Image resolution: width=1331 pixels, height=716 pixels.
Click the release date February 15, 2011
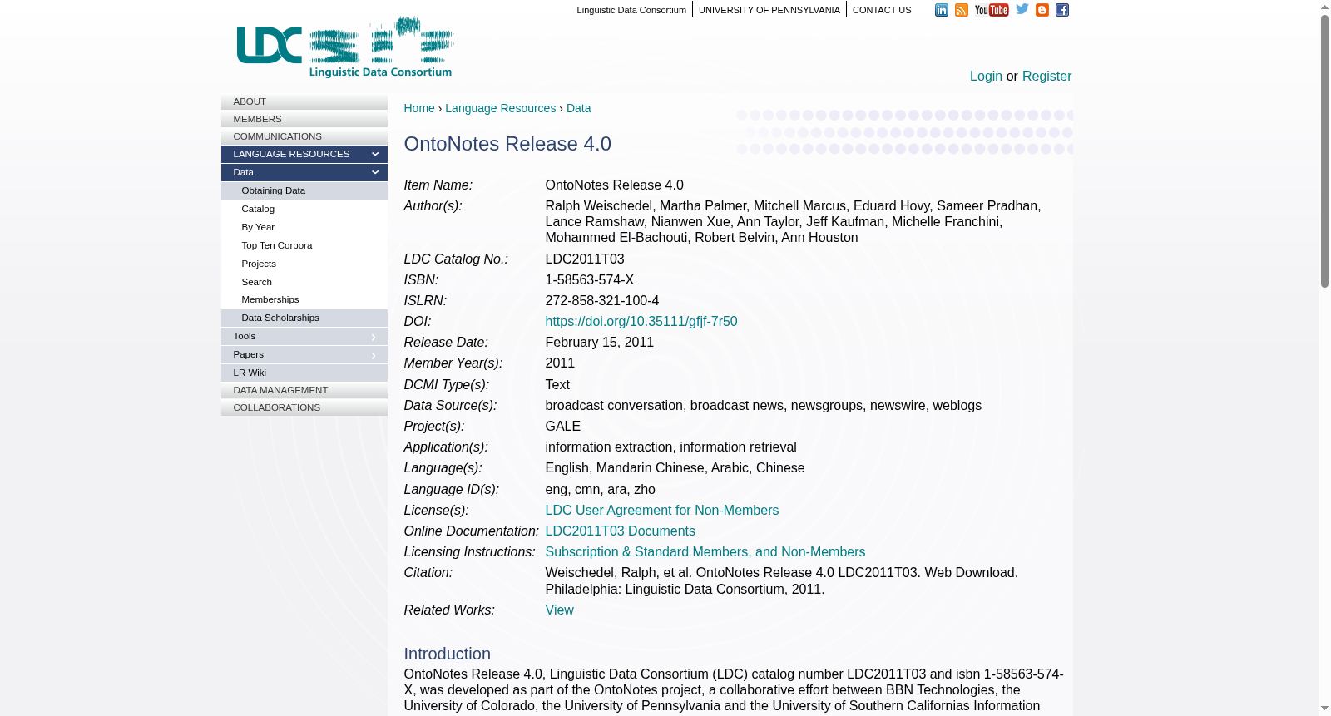tap(600, 342)
